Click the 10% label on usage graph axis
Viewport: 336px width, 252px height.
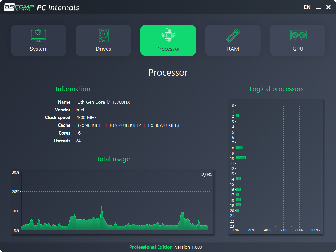(x=15, y=211)
